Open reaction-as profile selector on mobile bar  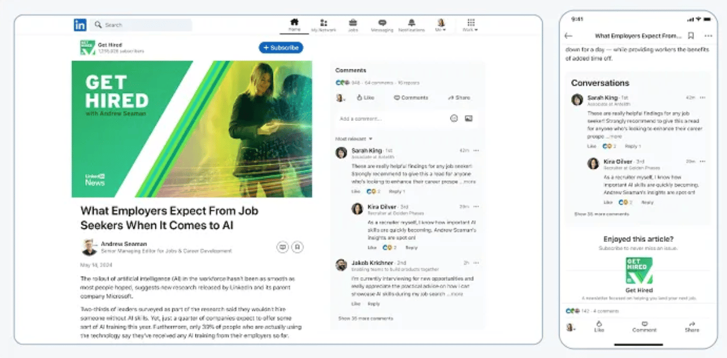[570, 327]
